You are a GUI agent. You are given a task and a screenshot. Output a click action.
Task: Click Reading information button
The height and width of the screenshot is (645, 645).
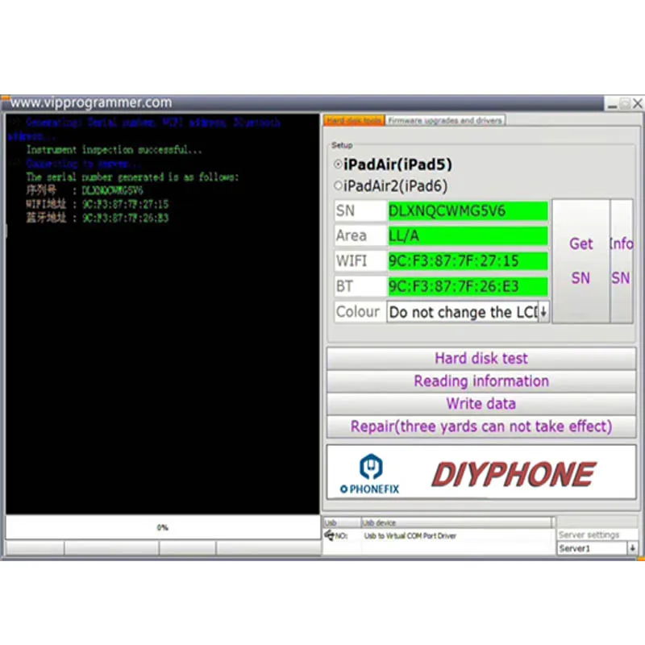[481, 381]
